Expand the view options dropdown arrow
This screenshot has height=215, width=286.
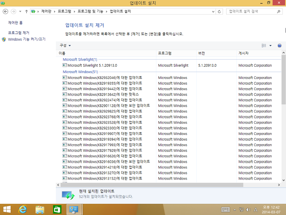pyautogui.click(x=270, y=46)
